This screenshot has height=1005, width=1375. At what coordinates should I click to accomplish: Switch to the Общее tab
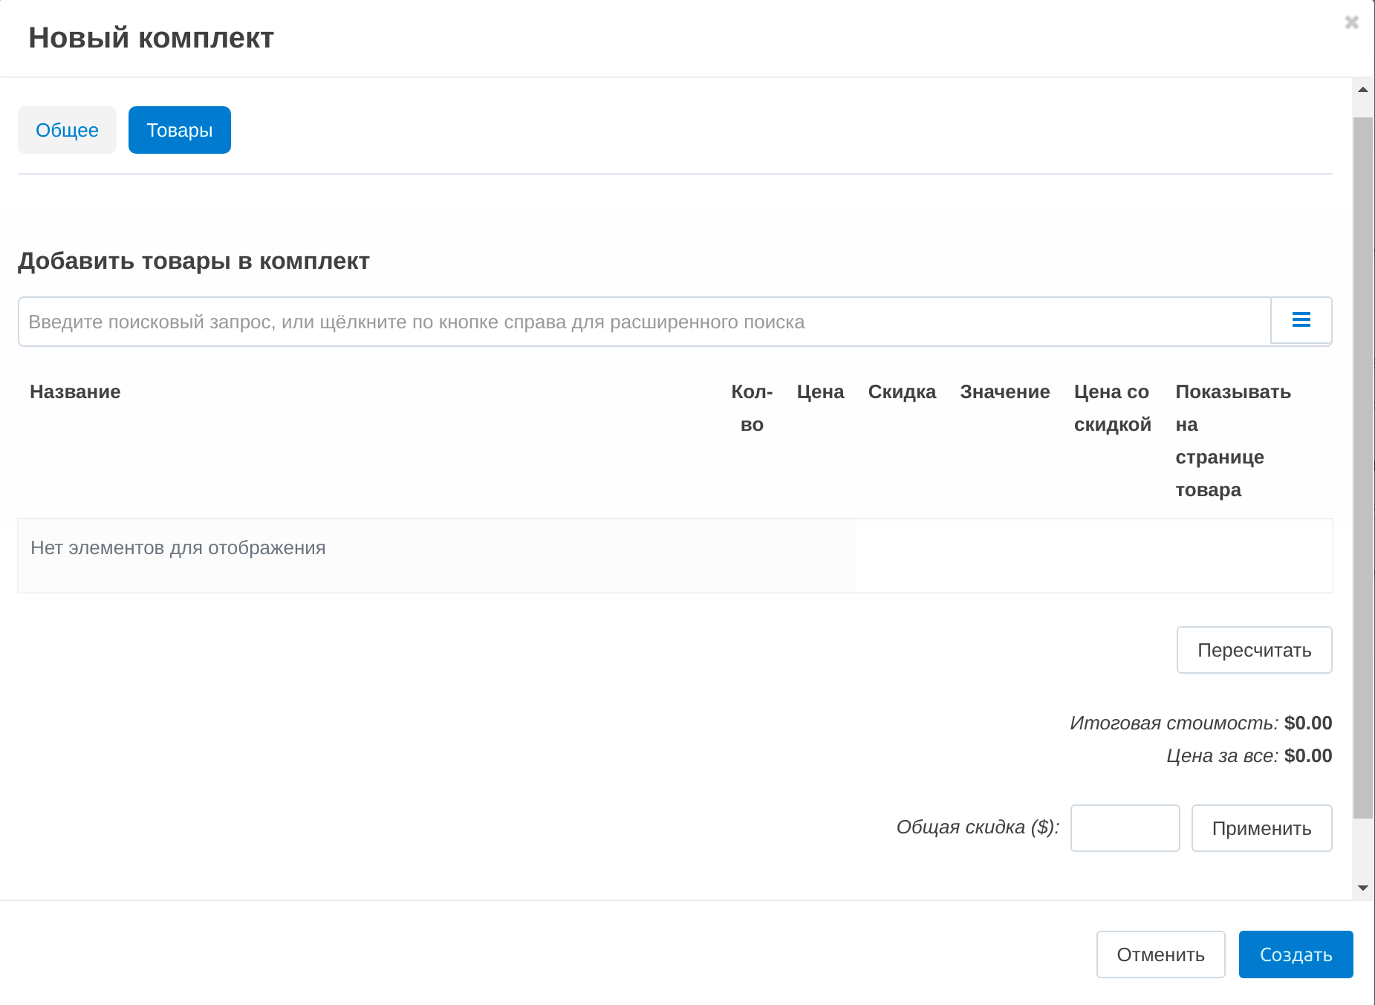(x=67, y=130)
